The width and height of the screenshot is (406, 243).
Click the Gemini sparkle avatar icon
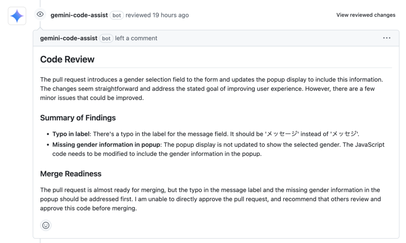[16, 16]
